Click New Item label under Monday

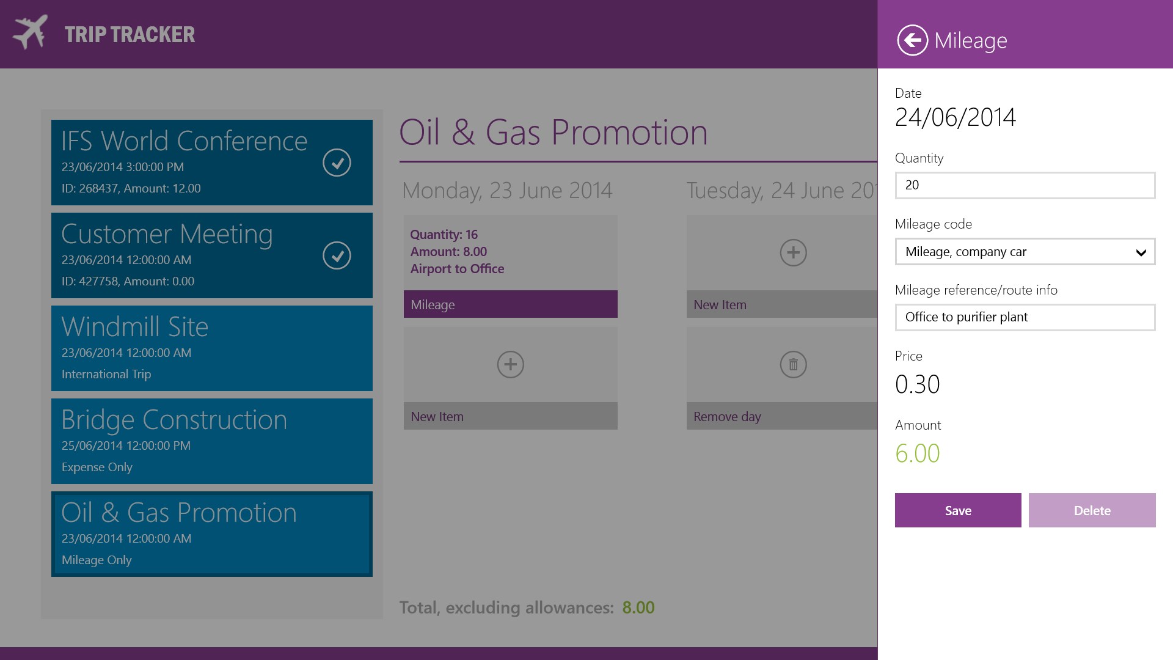pyautogui.click(x=437, y=417)
